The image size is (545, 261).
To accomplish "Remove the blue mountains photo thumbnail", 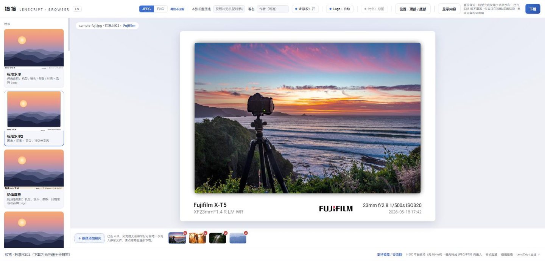I will pyautogui.click(x=246, y=233).
